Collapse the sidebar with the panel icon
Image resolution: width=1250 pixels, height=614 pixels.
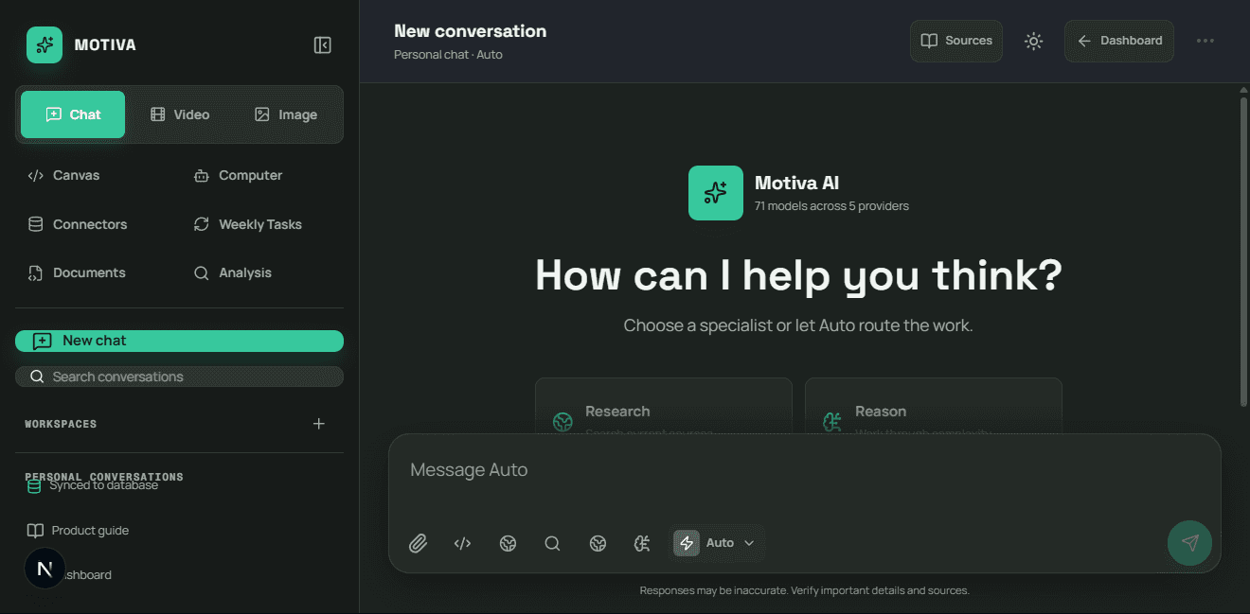323,45
